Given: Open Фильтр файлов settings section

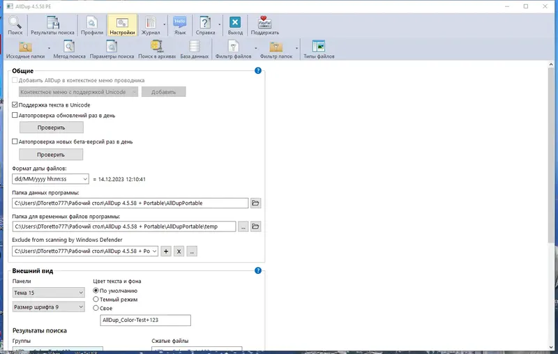Looking at the screenshot, I should [233, 49].
